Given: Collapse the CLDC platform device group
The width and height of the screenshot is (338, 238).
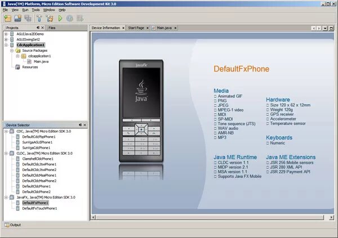Looking at the screenshot, I should click(x=6, y=154).
